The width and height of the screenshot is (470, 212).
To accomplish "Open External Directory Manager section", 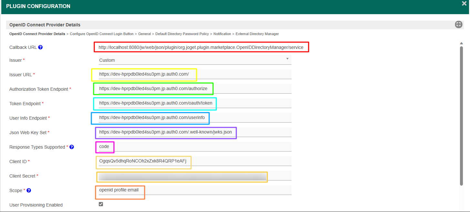I will (x=257, y=34).
